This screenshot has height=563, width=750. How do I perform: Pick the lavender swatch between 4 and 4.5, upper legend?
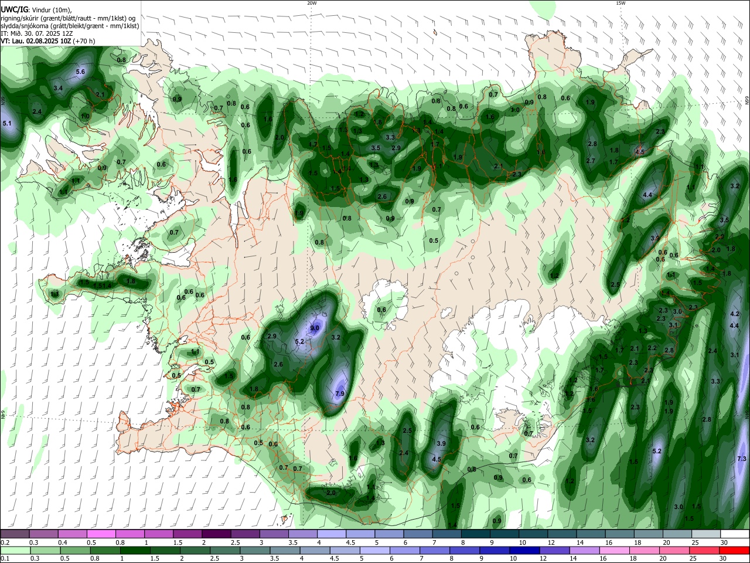point(332,534)
